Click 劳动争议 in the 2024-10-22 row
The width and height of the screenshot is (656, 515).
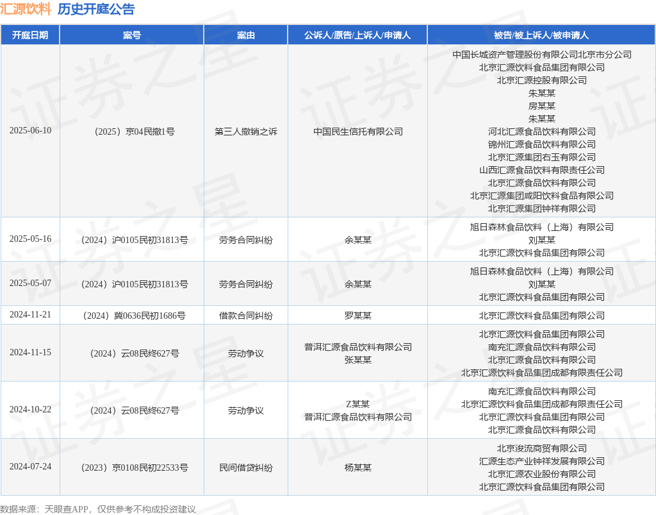tap(246, 410)
